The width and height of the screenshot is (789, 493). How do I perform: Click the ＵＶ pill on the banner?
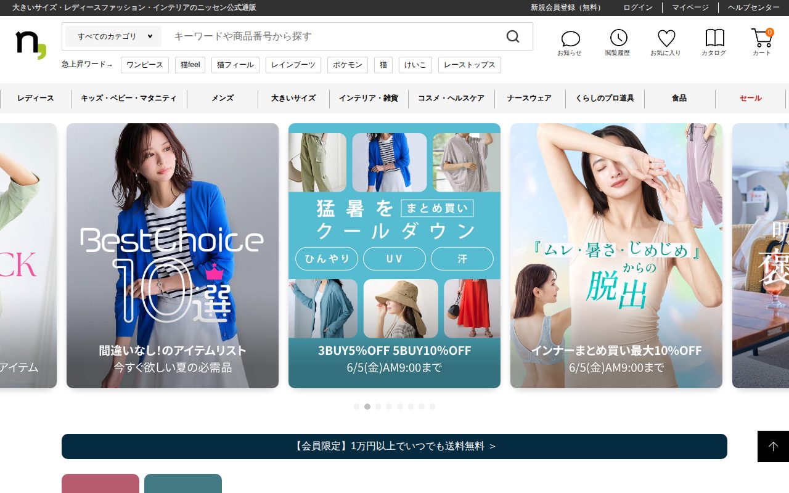coord(394,259)
